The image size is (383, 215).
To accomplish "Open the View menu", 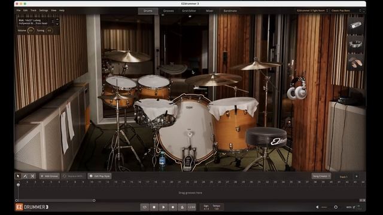I will pyautogui.click(x=54, y=11).
